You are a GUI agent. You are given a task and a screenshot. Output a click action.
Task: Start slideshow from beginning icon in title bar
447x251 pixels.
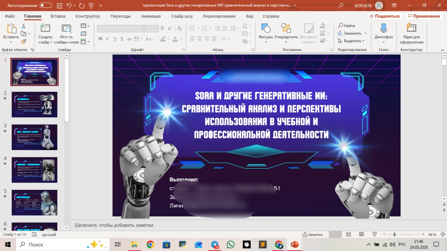click(91, 6)
